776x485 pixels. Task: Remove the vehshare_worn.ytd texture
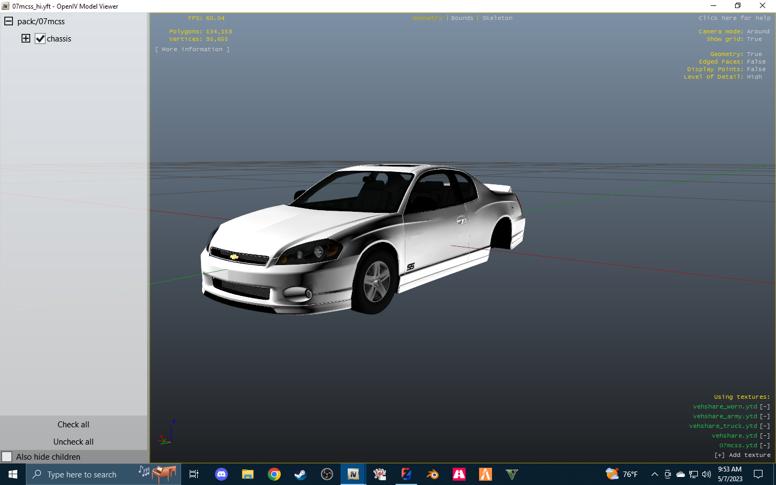pyautogui.click(x=764, y=406)
